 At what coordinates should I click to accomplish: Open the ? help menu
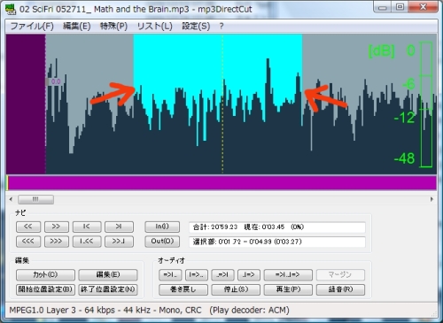tap(221, 27)
